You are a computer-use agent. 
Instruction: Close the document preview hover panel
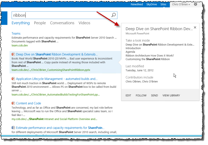coord(195,27)
